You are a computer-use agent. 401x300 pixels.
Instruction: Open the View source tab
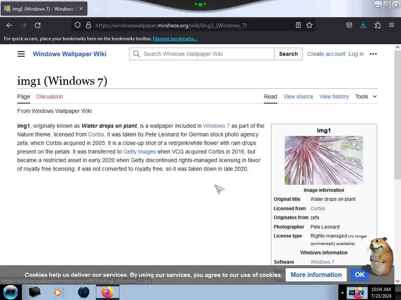tap(298, 97)
